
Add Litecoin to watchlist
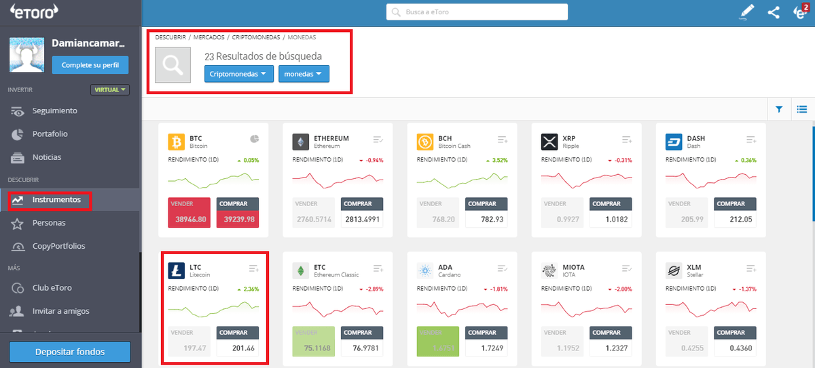[254, 268]
